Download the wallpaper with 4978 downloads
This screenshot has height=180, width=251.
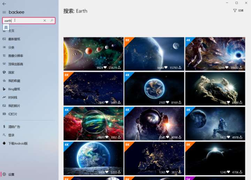point(241,137)
